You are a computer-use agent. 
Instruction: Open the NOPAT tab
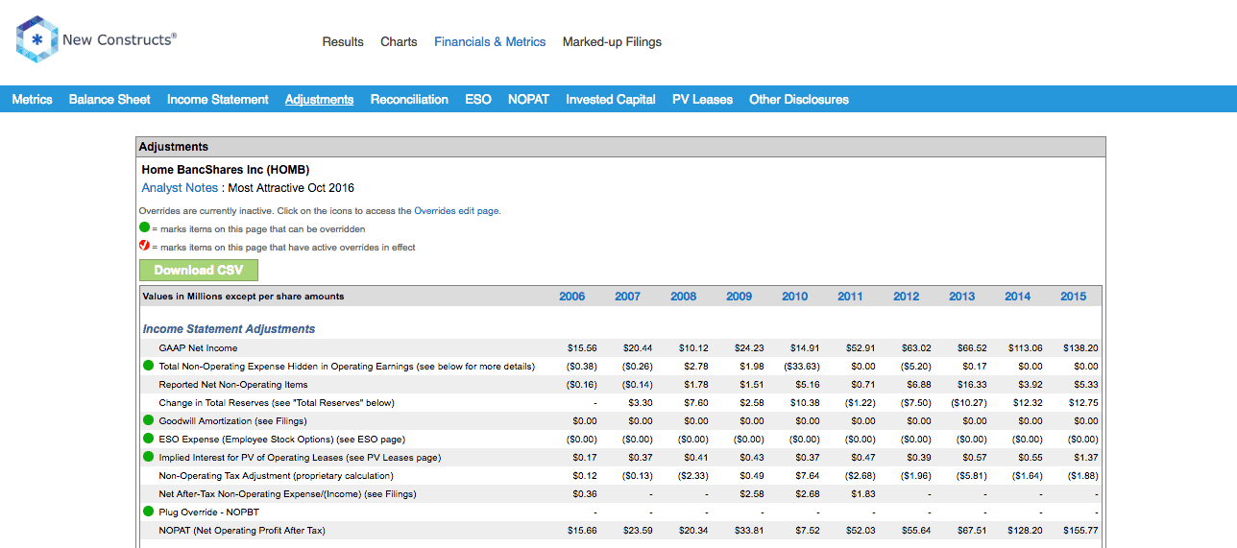(528, 99)
